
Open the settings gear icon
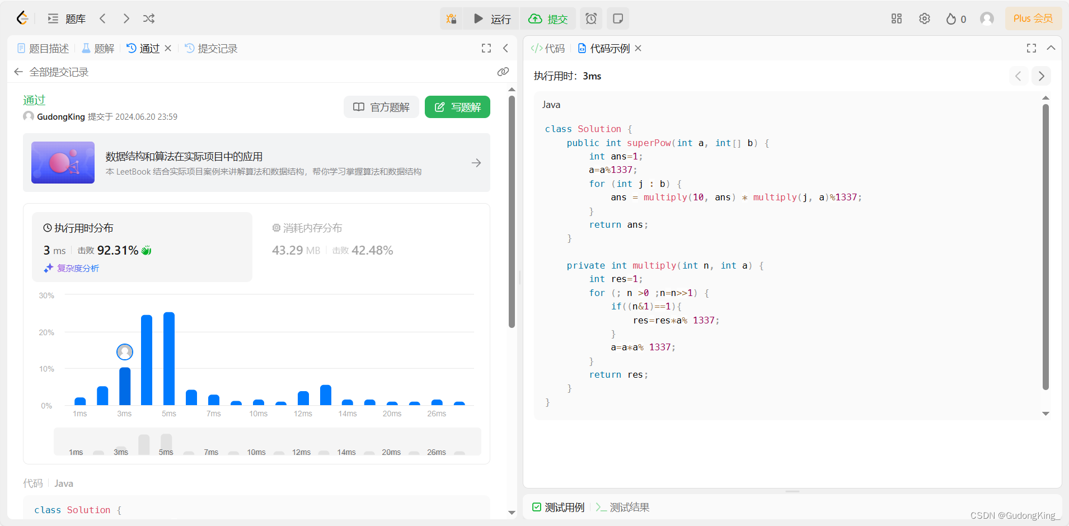[924, 18]
